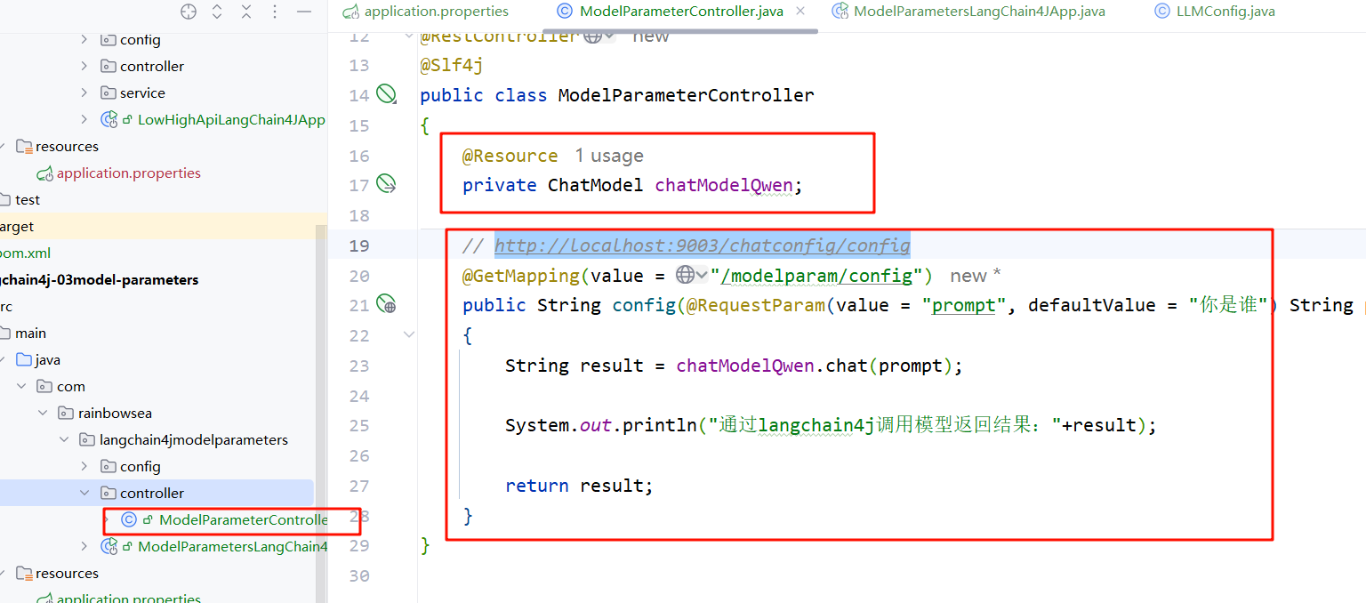Image resolution: width=1366 pixels, height=603 pixels.
Task: Open LLMConfig.java tab
Action: pyautogui.click(x=1214, y=12)
